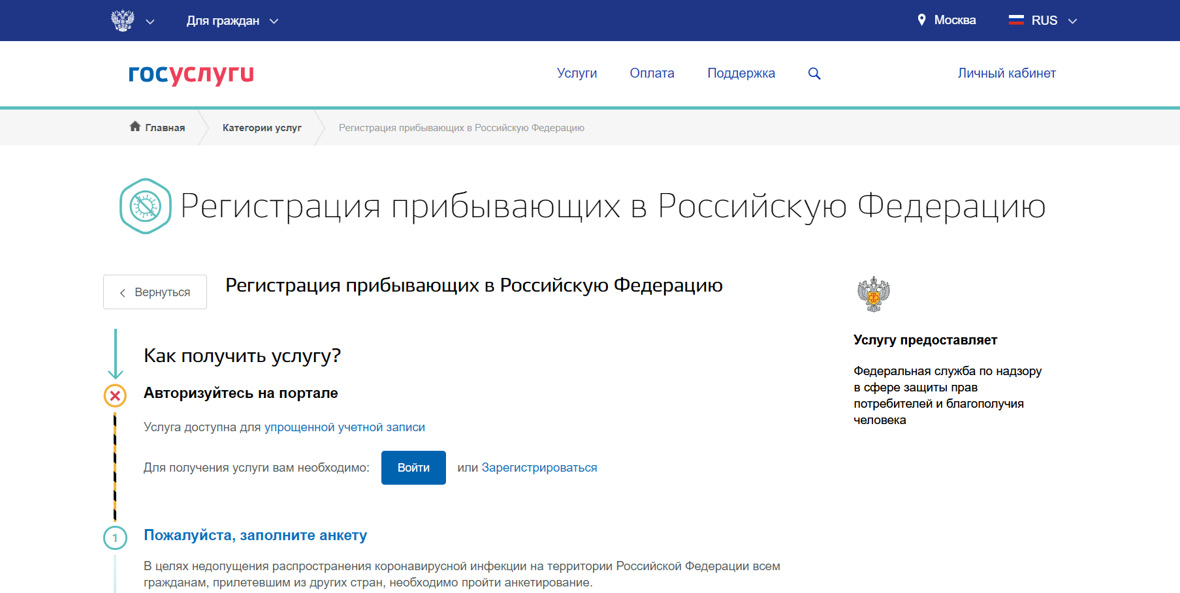Go to the 'Оплата' section
Viewport: 1180px width, 593px height.
[652, 73]
